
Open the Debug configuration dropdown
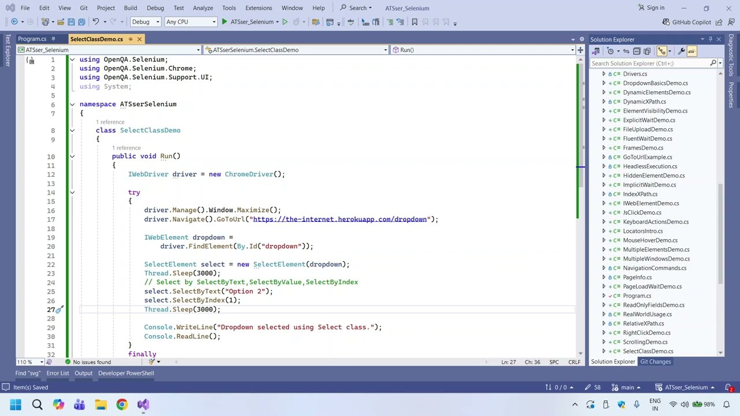[x=145, y=22]
